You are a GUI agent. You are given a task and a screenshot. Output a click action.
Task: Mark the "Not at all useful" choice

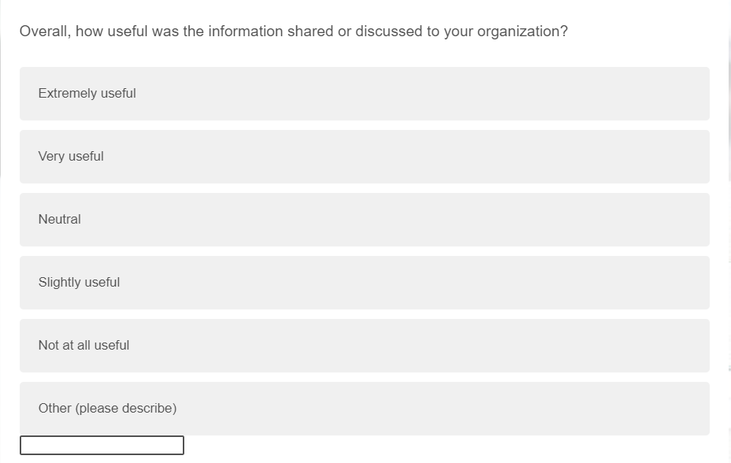pos(364,346)
